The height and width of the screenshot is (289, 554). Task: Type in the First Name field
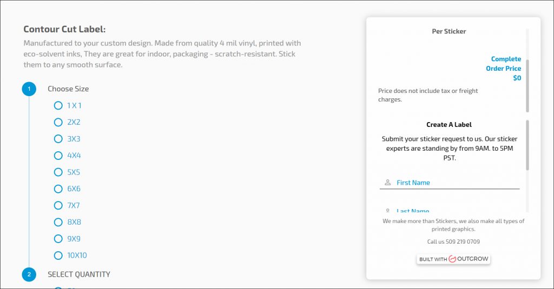click(454, 183)
